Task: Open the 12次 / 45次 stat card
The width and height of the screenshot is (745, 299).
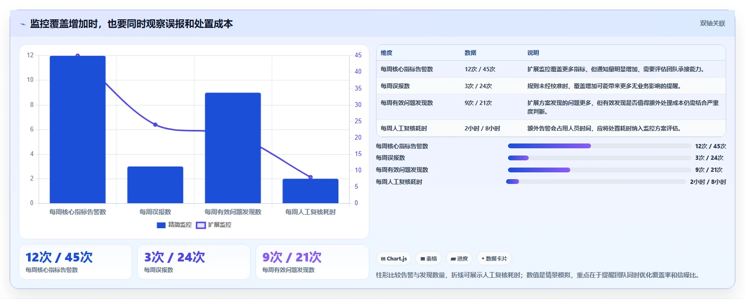Action: 75,262
